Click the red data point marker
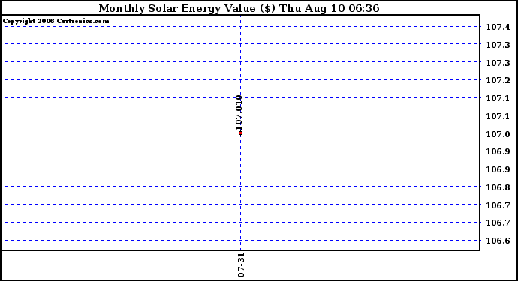The height and width of the screenshot is (281, 518). click(x=240, y=133)
